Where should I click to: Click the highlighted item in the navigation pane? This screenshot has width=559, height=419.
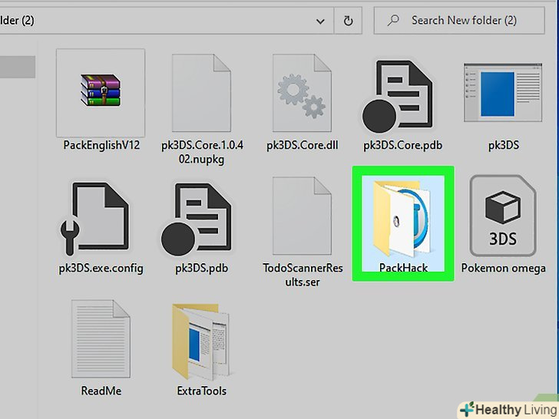[x=18, y=67]
